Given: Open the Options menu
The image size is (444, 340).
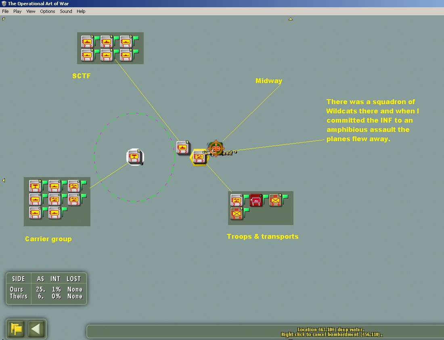Looking at the screenshot, I should click(x=47, y=11).
